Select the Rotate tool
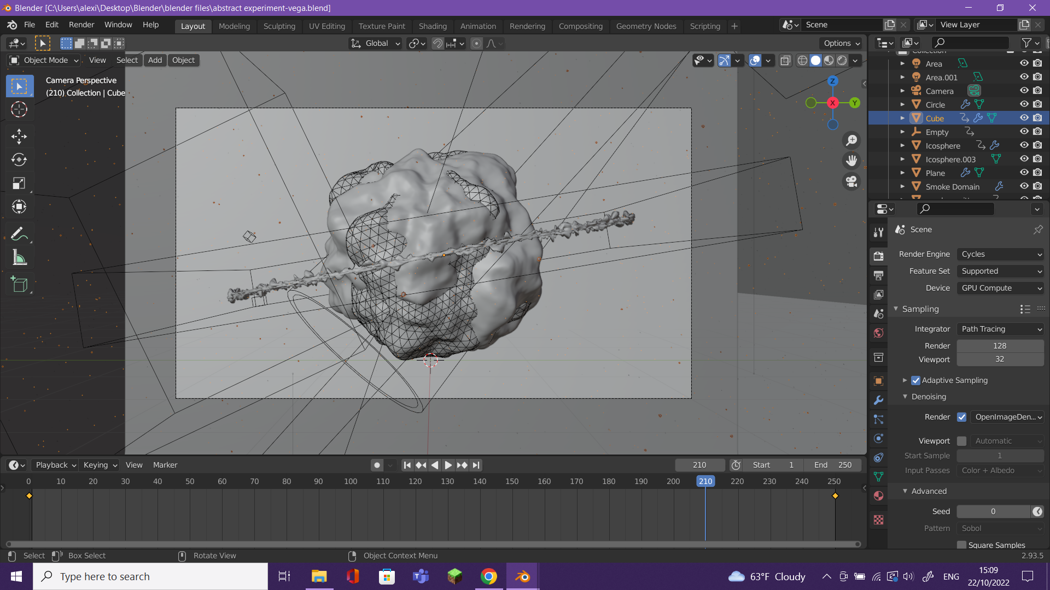Screen dimensions: 1050x590 coord(19,160)
